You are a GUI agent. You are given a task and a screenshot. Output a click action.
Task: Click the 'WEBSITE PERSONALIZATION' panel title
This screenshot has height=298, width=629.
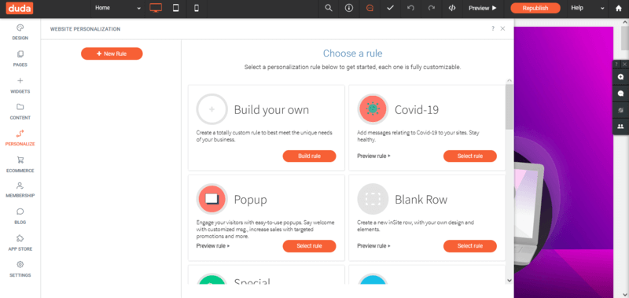(85, 29)
